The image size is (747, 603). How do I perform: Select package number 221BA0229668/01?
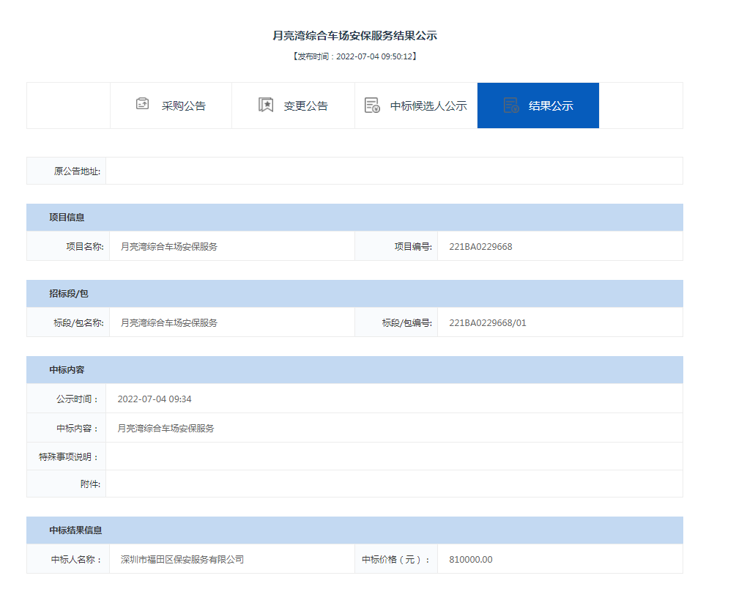[488, 322]
